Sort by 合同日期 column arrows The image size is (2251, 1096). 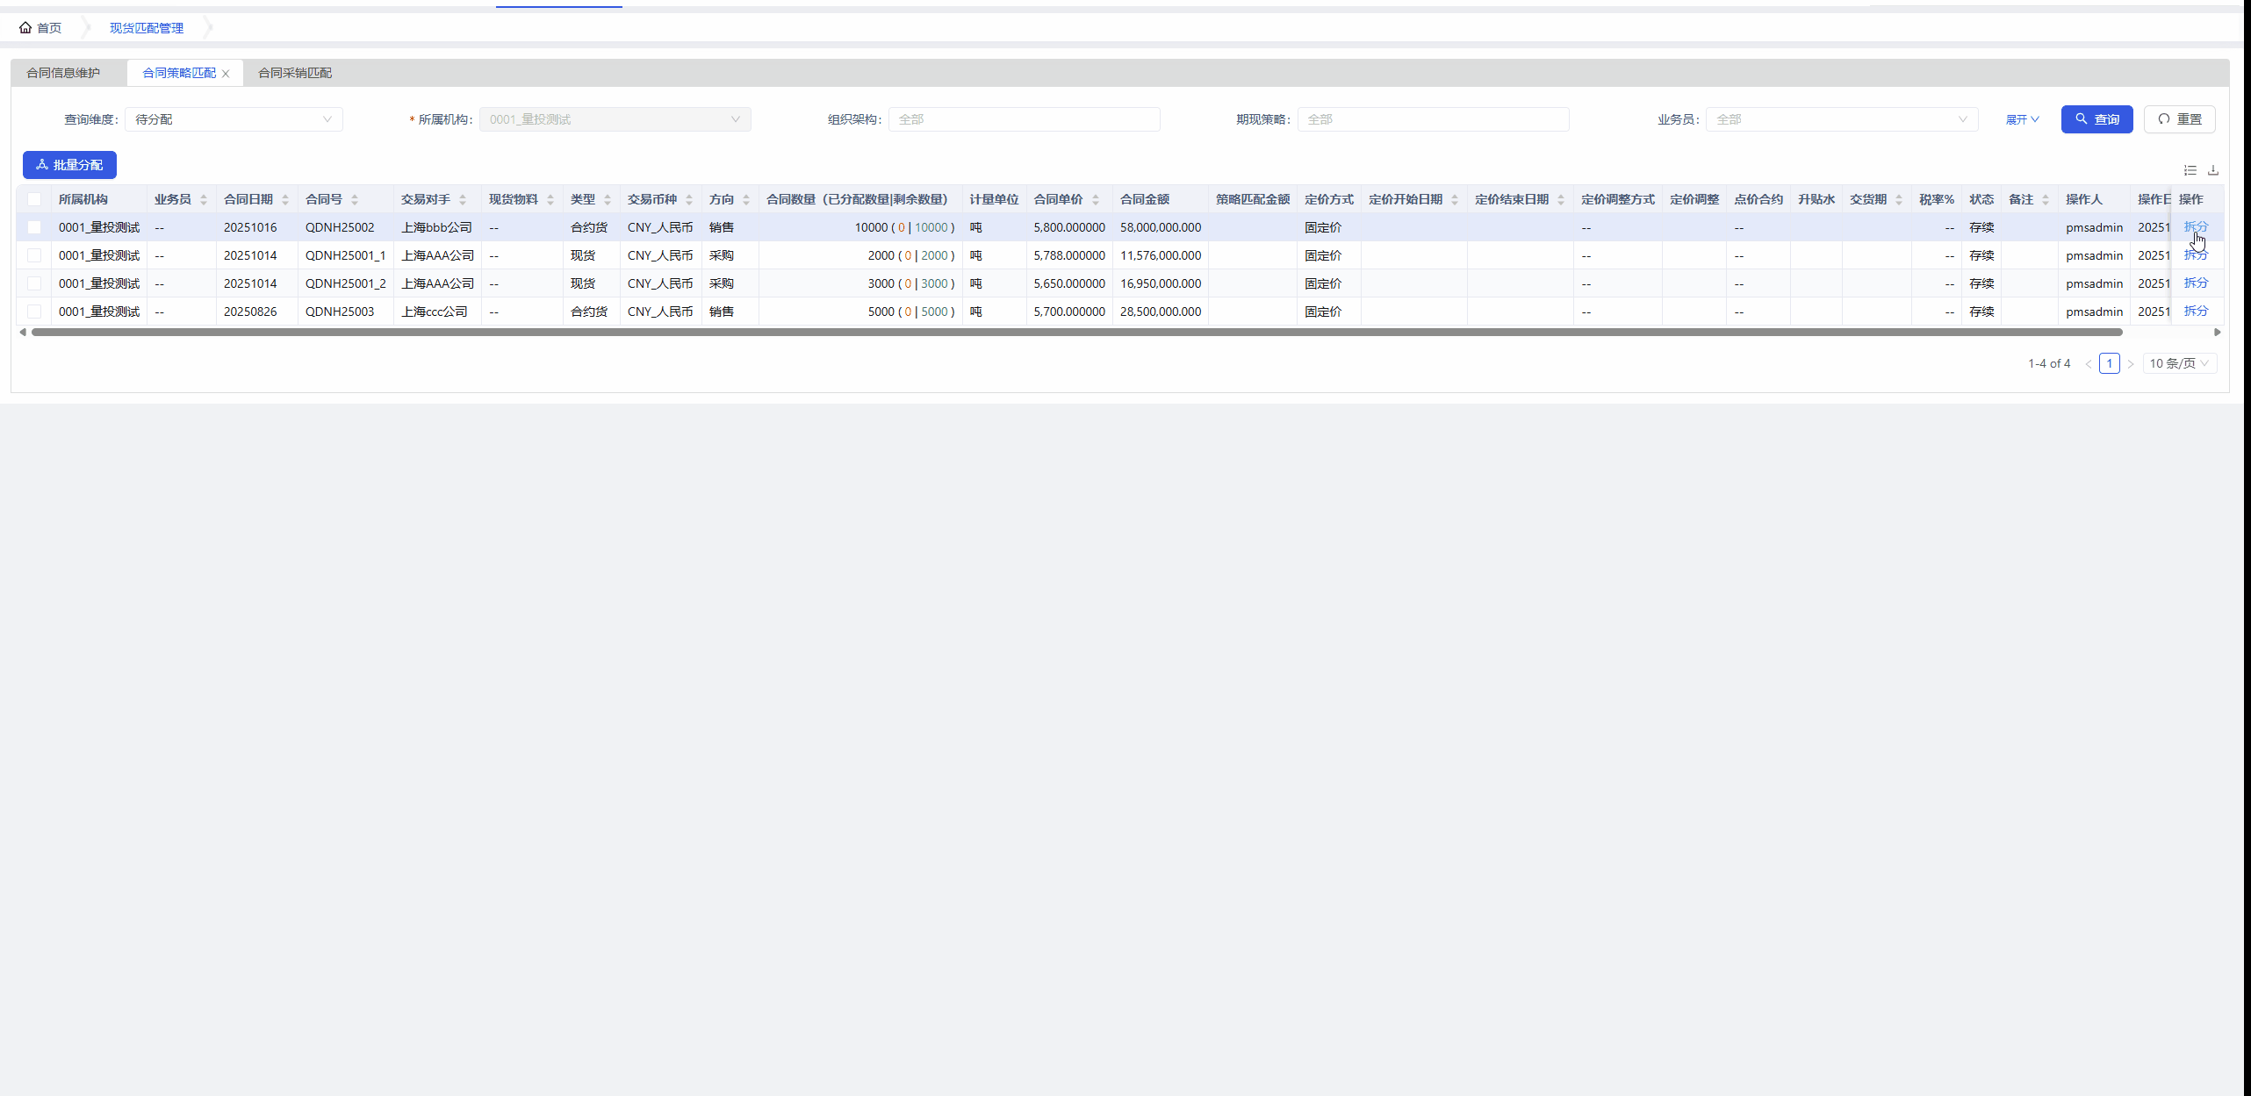[x=285, y=200]
